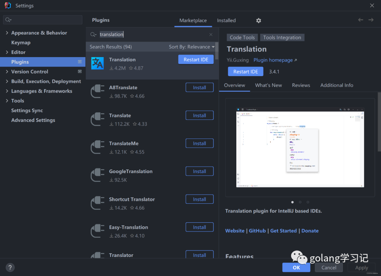Install the TranslateMe plugin

199,143
